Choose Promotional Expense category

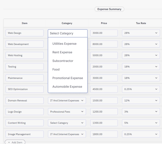68,78
